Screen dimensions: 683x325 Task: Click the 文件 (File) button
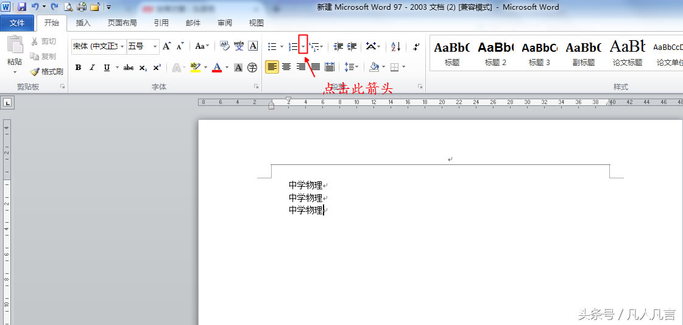[x=17, y=23]
